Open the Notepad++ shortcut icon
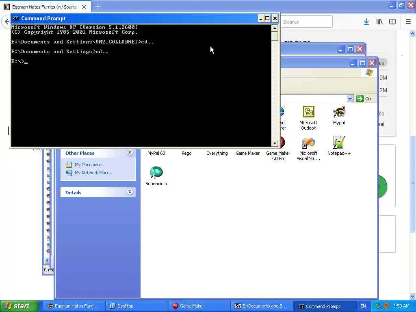This screenshot has height=312, width=416. point(339,142)
